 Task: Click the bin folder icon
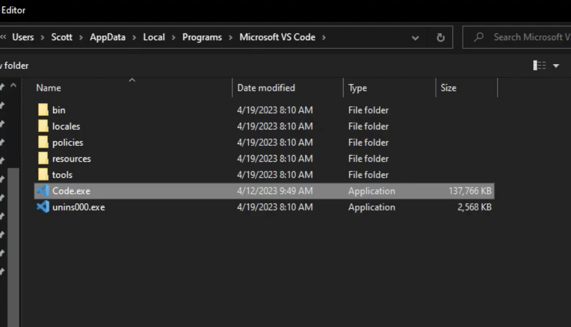click(43, 110)
